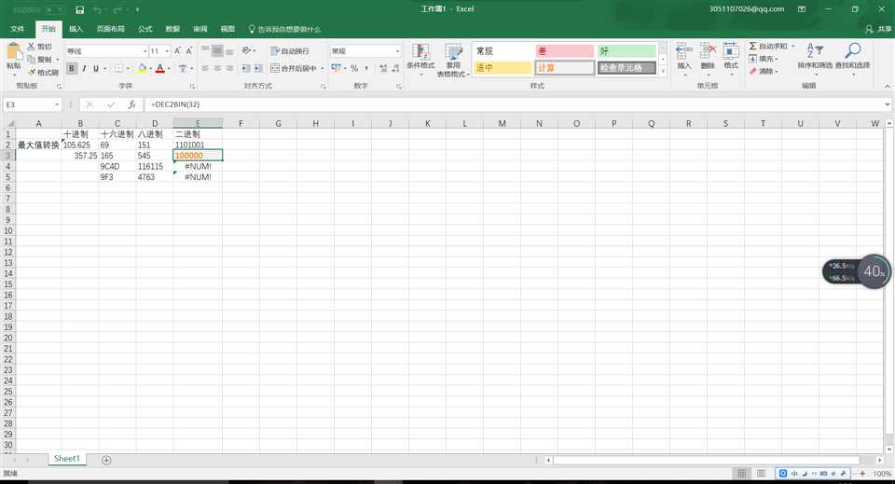Toggle Wrap Text (自动换行)

(x=290, y=50)
